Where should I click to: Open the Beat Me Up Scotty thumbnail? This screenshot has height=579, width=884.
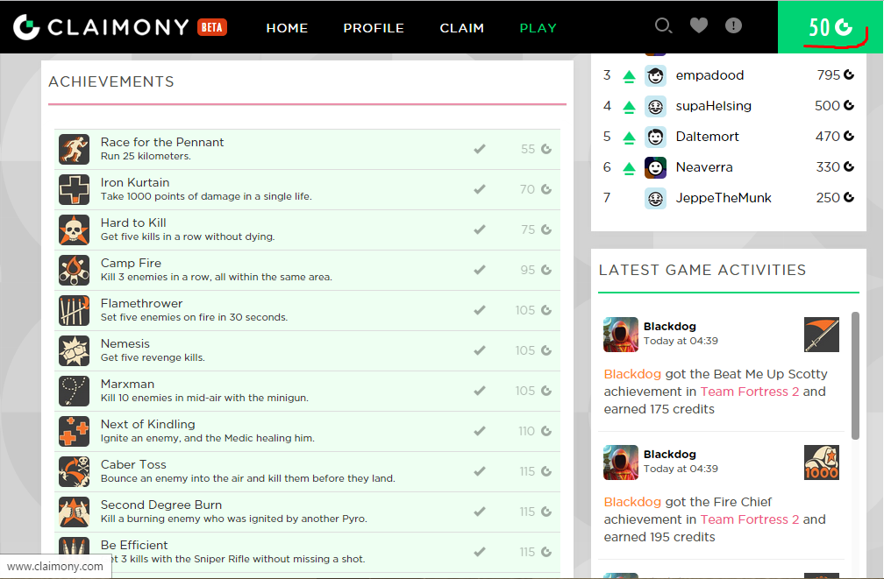822,335
